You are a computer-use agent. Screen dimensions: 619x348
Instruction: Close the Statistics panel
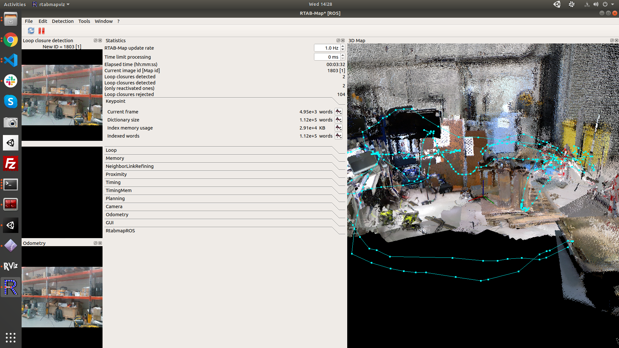(343, 40)
